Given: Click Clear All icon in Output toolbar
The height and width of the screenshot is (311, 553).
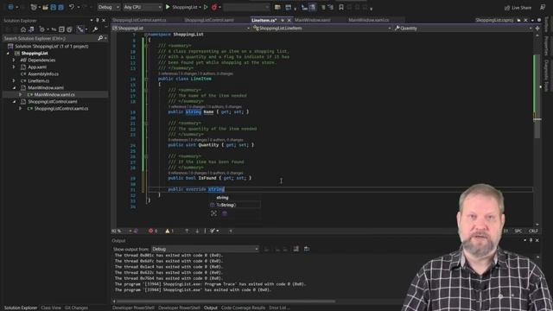Looking at the screenshot, I should click(296, 249).
